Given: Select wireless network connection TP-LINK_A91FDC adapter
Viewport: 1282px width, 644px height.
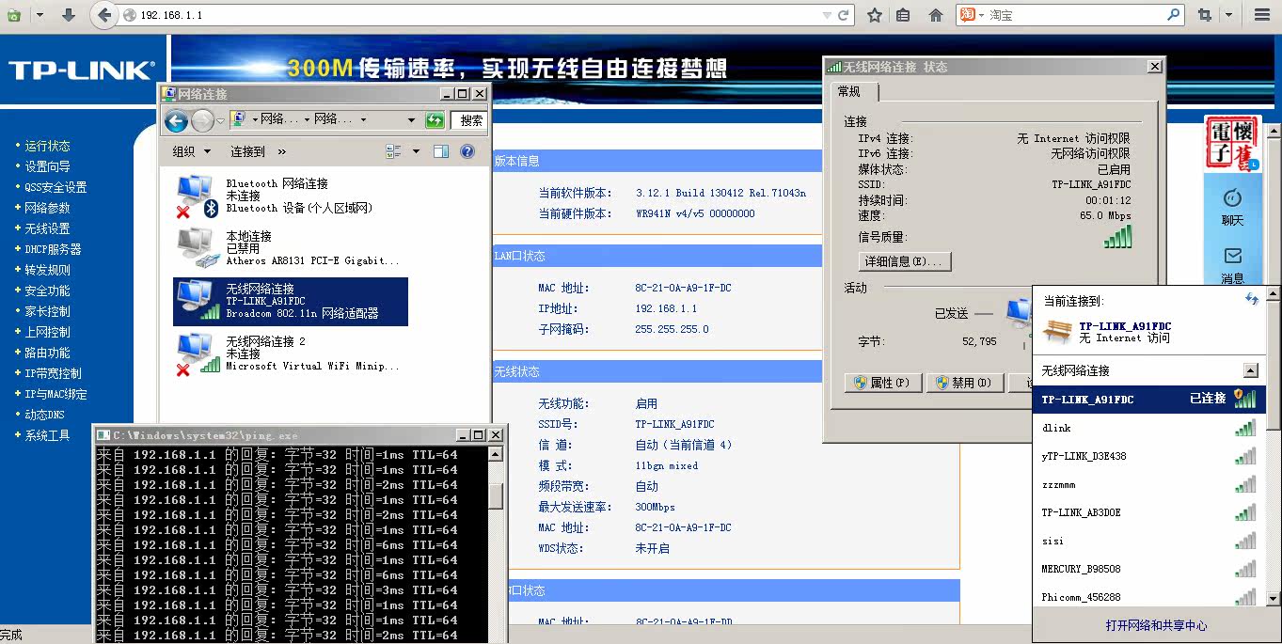Looking at the screenshot, I should pyautogui.click(x=290, y=301).
